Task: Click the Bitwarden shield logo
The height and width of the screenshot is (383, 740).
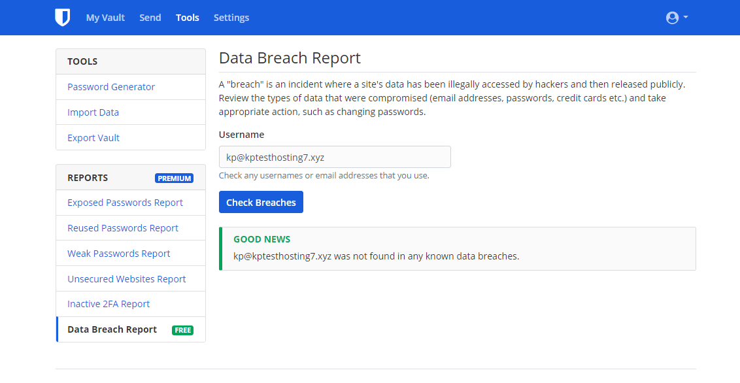Action: point(62,18)
